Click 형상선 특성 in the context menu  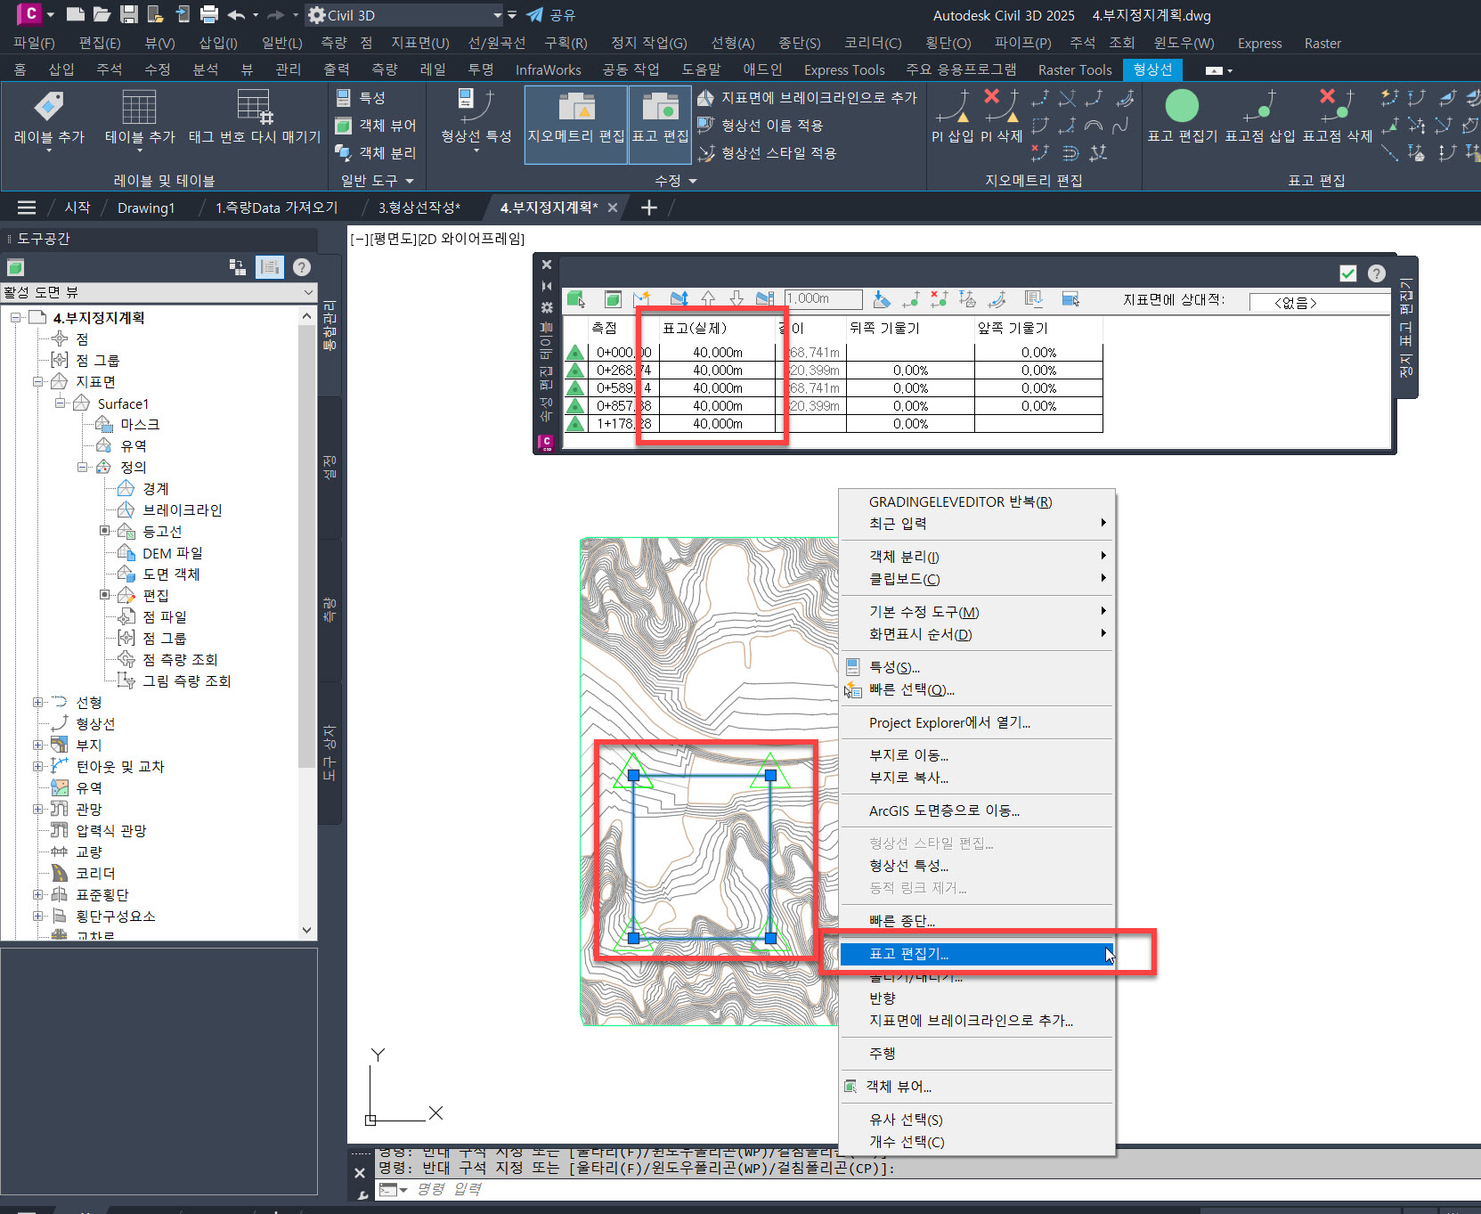[x=908, y=866]
